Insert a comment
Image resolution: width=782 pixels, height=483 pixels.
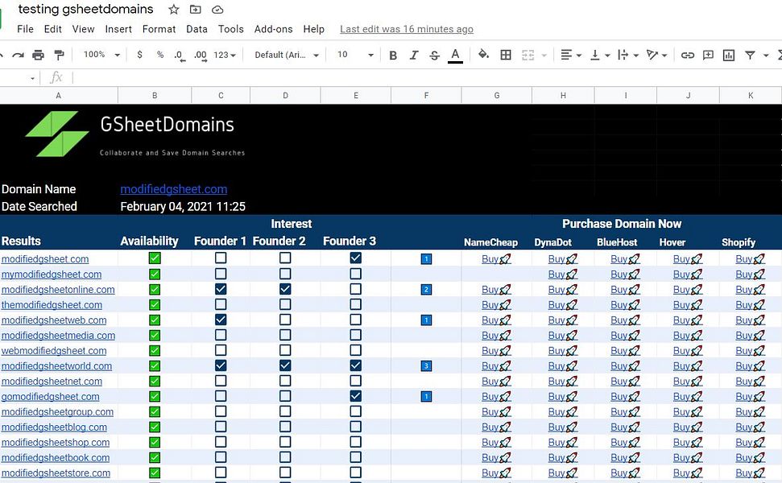click(708, 55)
